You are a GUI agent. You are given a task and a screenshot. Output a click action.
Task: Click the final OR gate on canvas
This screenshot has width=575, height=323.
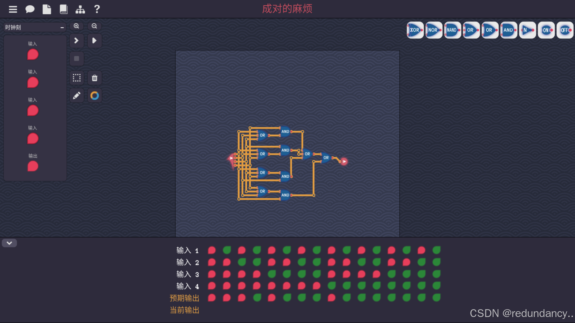coord(326,158)
